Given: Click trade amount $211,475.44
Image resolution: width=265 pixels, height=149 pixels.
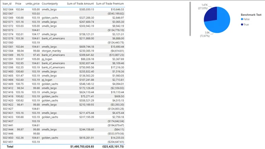Looking at the screenshot, I should (87, 113).
